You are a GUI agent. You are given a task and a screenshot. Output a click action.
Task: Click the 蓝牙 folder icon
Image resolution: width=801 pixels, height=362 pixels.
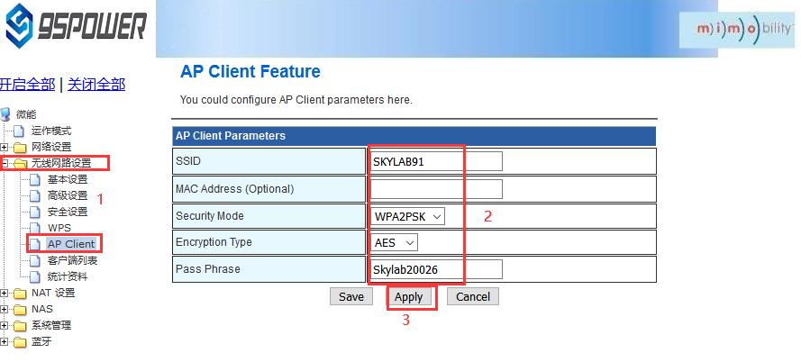coord(21,341)
